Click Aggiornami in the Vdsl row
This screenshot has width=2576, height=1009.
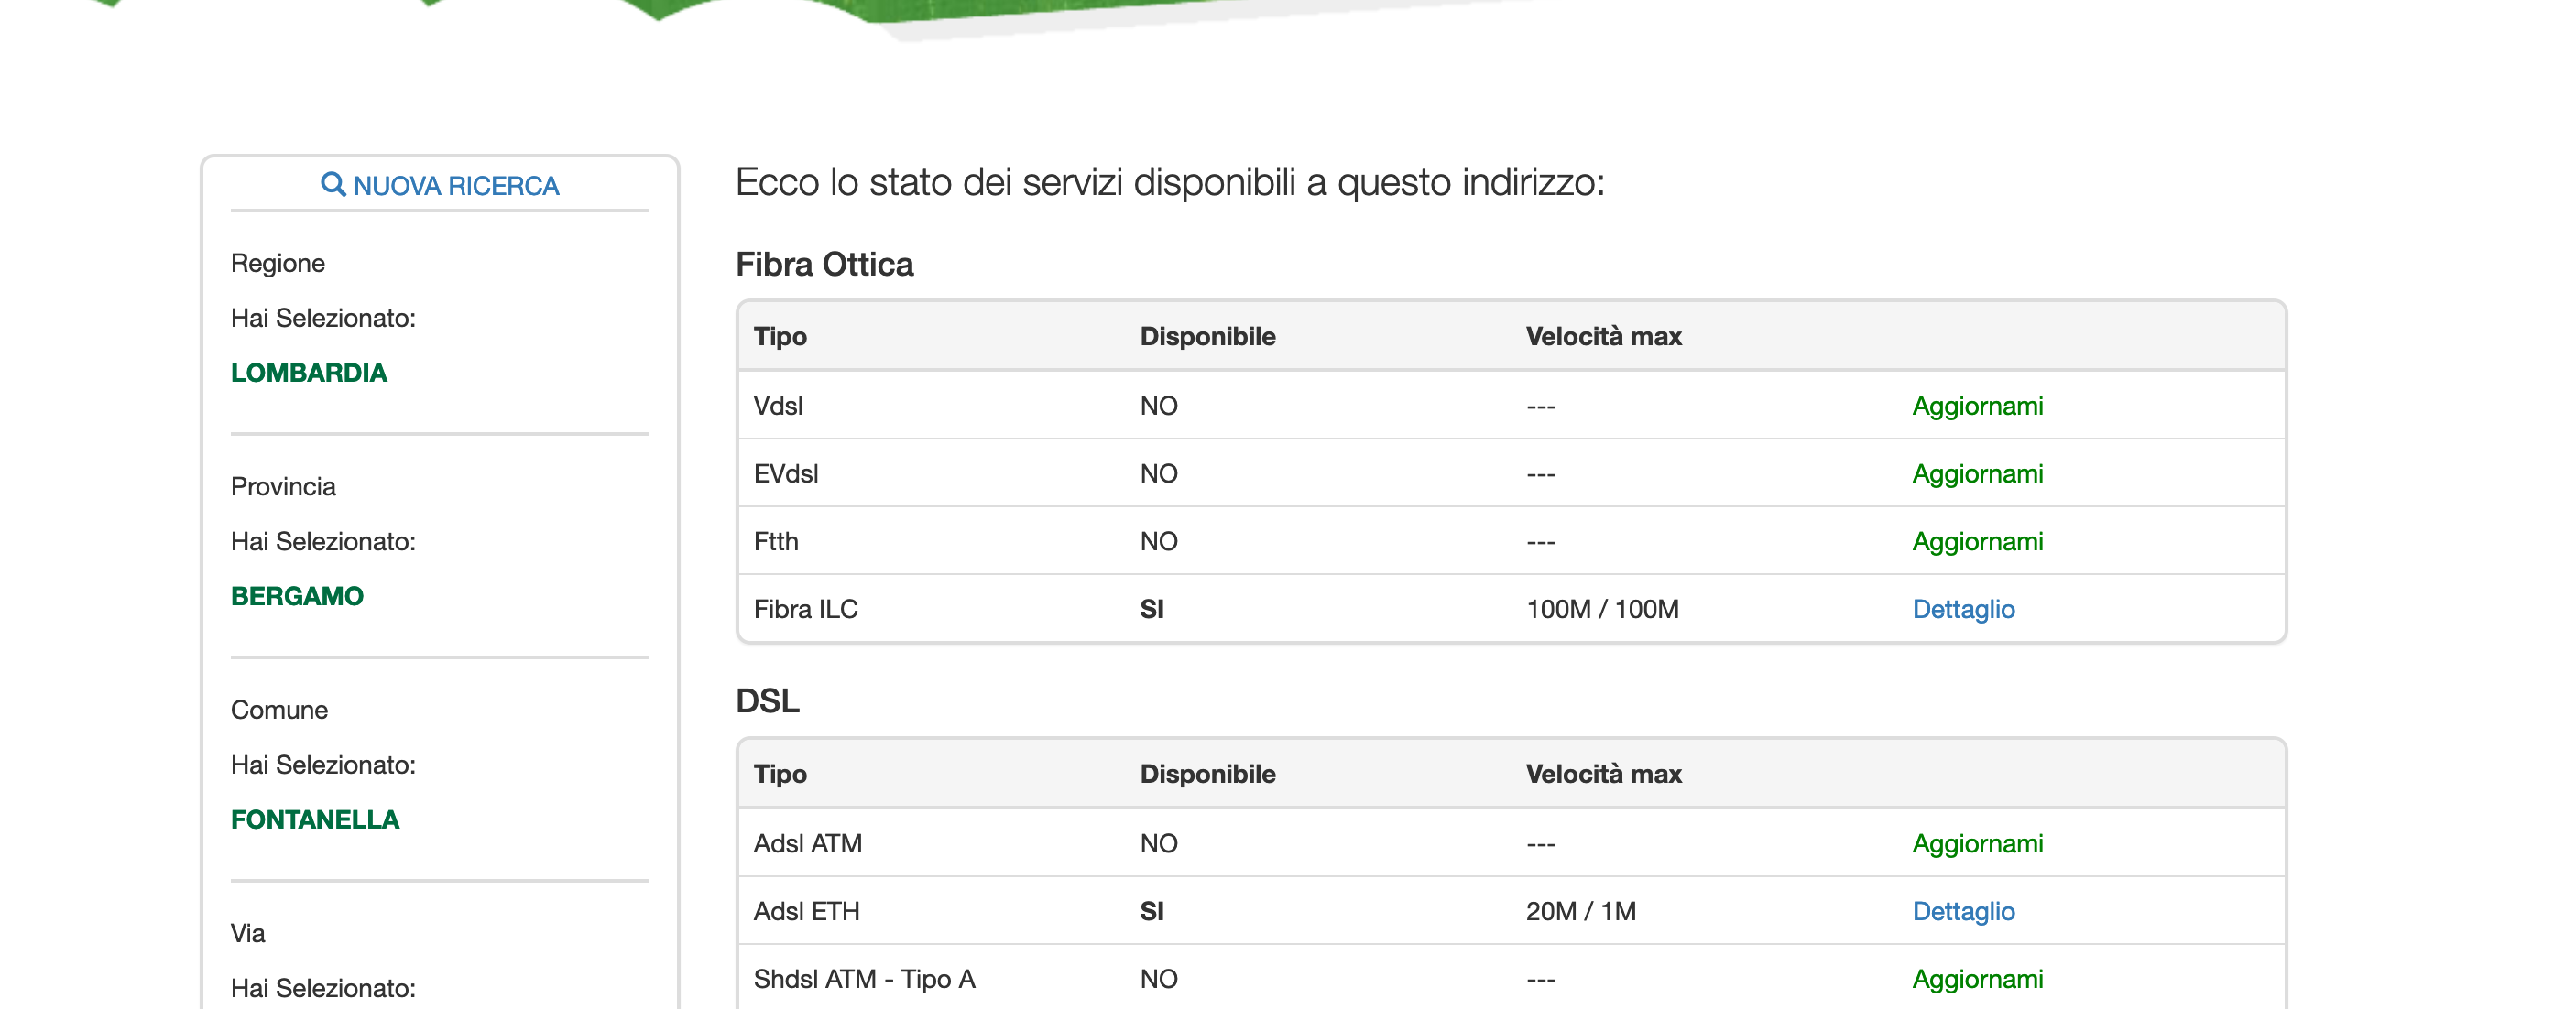1977,406
